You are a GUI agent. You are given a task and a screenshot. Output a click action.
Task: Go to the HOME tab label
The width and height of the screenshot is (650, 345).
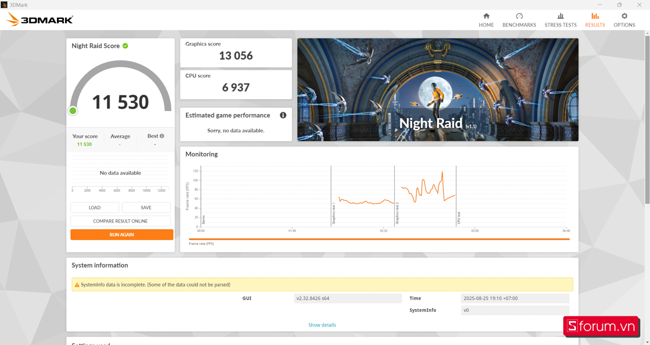(x=486, y=25)
